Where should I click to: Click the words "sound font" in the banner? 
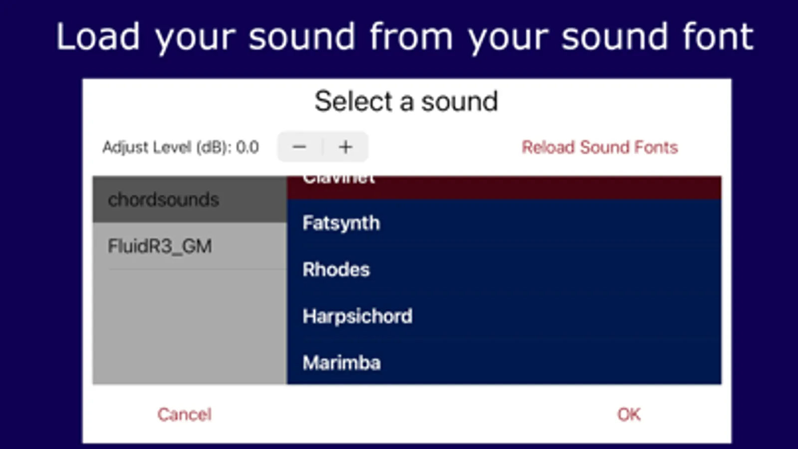[657, 36]
